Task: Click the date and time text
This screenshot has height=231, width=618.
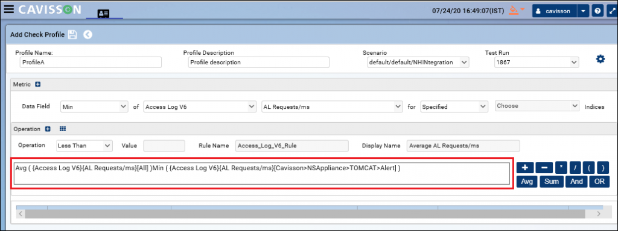Action: point(468,11)
